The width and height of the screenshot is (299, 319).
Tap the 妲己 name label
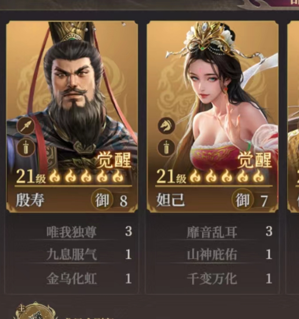[171, 200]
